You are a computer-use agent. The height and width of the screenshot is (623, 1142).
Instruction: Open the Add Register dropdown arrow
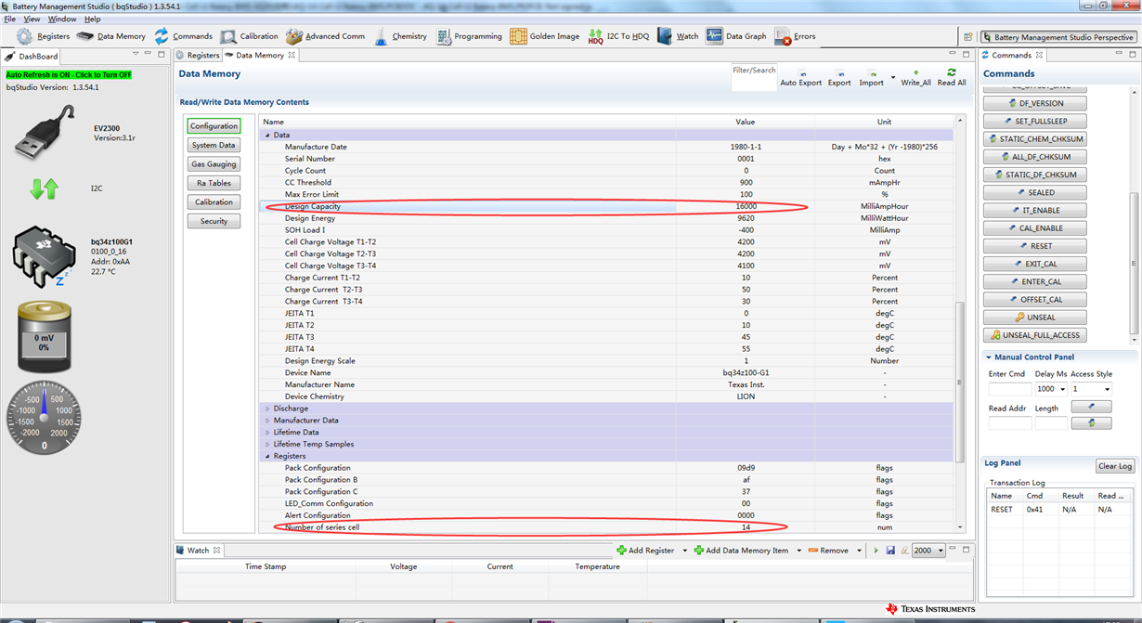pos(685,551)
